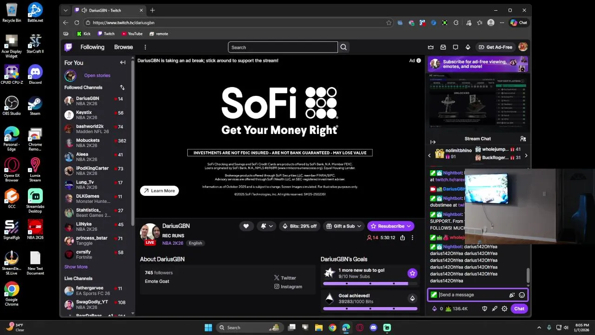Screen dimensions: 595x335
Task: Open the user avatar menu
Action: (x=523, y=47)
